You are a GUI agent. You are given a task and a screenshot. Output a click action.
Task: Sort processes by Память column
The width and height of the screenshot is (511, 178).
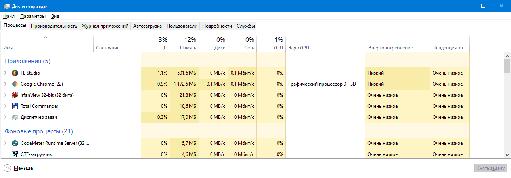[x=184, y=44]
